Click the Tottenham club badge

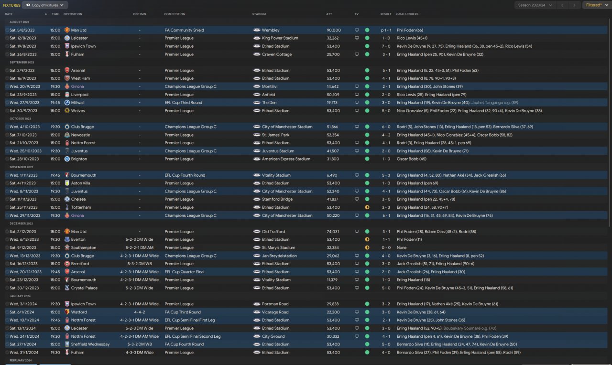point(67,207)
